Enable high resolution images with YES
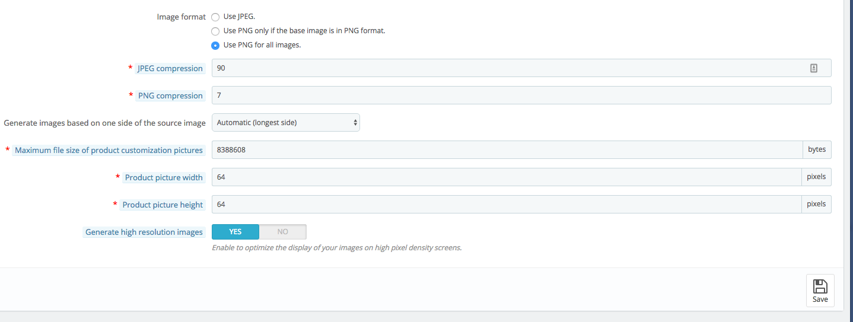The image size is (853, 322). [x=235, y=232]
